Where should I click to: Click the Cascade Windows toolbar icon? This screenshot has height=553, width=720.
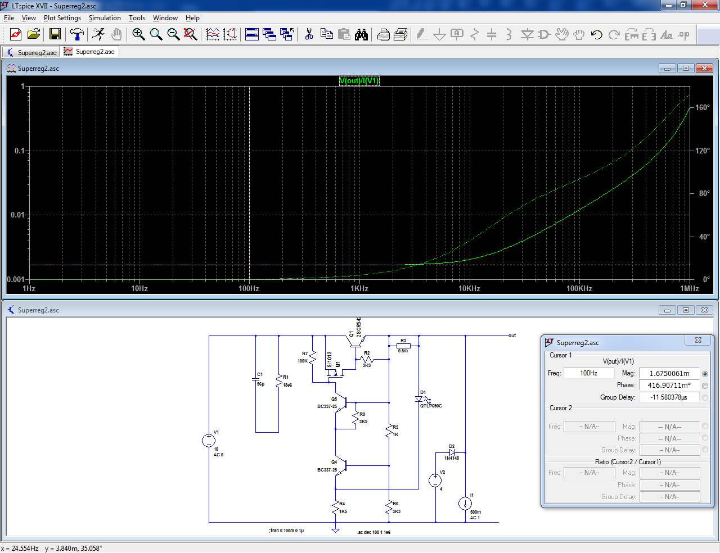[x=269, y=35]
